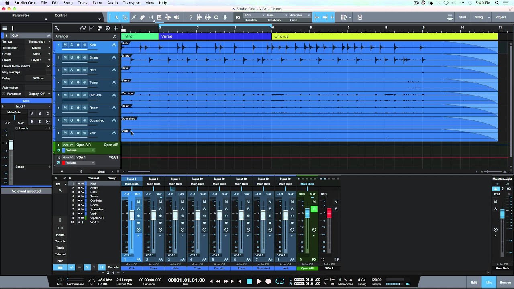The image size is (514, 289).
Task: Open the Layers Layer 1 dropdown
Action: pyautogui.click(x=39, y=60)
